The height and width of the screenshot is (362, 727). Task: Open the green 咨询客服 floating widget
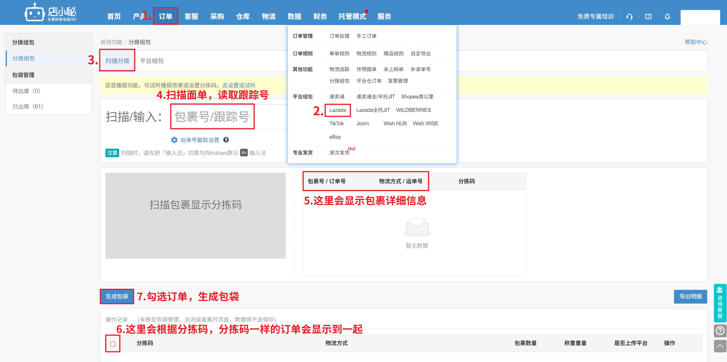click(720, 303)
